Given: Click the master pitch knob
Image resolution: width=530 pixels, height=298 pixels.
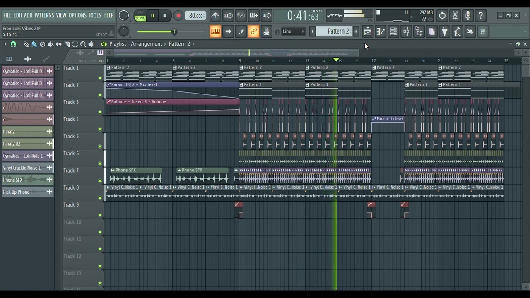Looking at the screenshot, I should pyautogui.click(x=124, y=31).
